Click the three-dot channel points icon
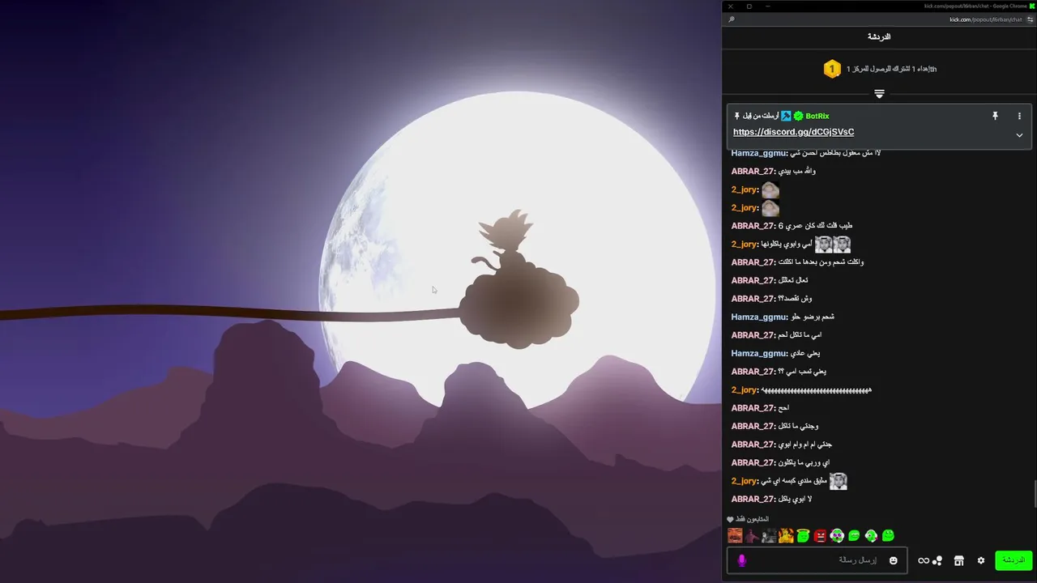This screenshot has height=583, width=1037. point(937,560)
